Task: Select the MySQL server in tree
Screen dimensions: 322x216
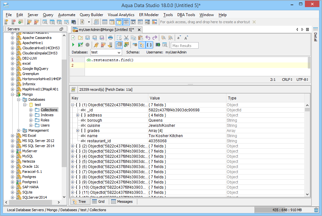Action: click(27, 156)
